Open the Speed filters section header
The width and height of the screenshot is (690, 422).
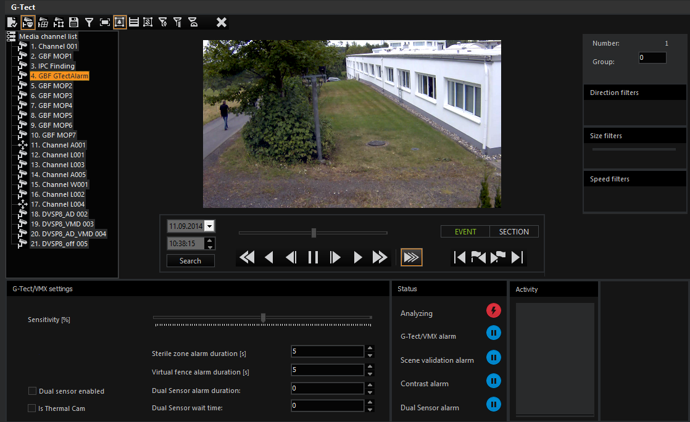point(635,179)
